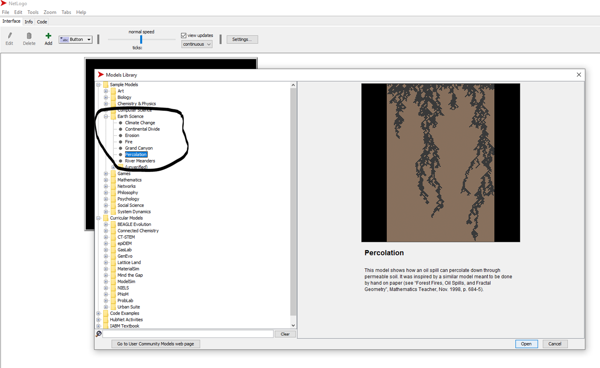
Task: Open the Button widget type dropdown
Action: point(76,40)
